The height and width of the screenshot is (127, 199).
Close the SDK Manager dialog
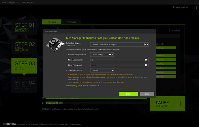[x=154, y=32]
